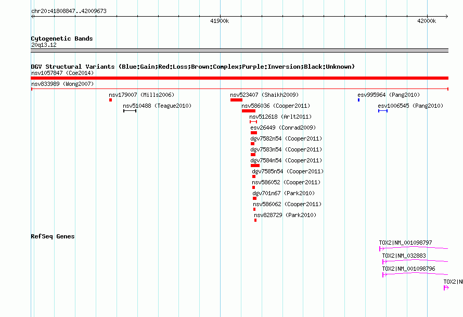Screen dimensions: 463x317
Task: Open the nsv512618 (Arlt2011) label
Action: (280, 117)
